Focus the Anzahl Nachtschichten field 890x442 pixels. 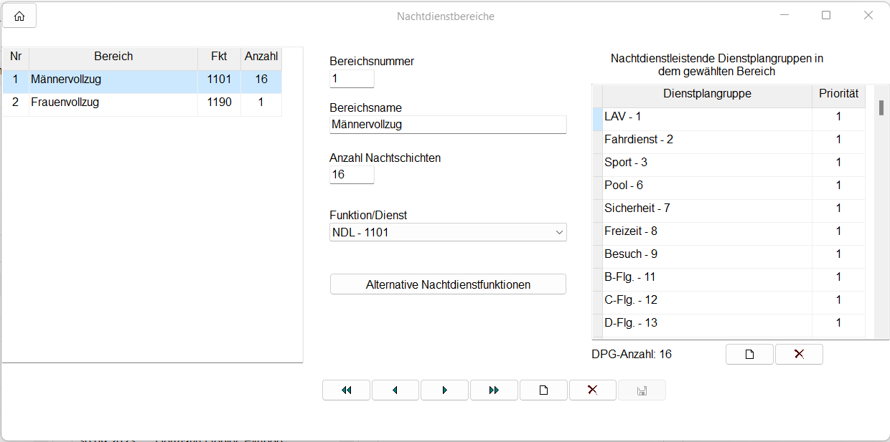(352, 175)
